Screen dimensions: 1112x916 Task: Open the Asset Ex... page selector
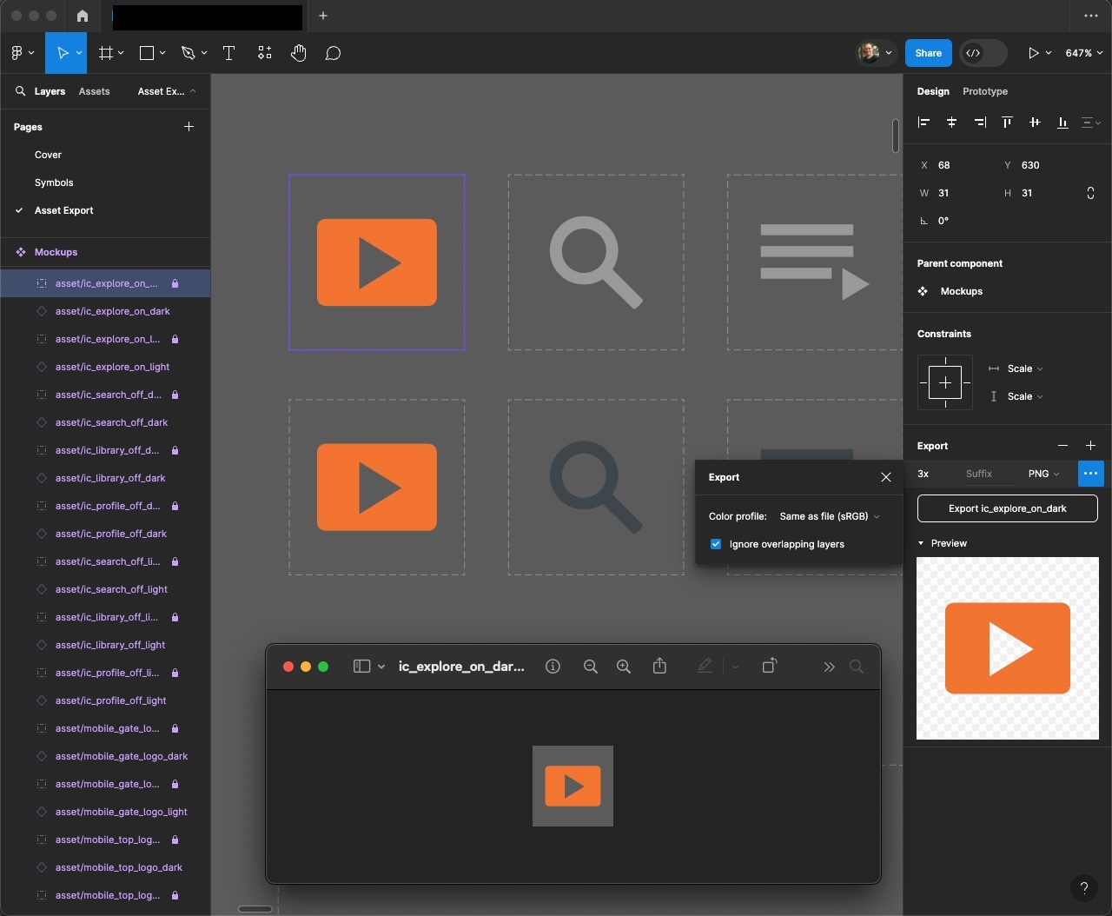pos(167,91)
